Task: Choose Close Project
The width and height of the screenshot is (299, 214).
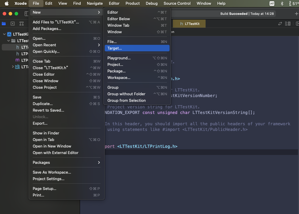Action: click(66, 87)
